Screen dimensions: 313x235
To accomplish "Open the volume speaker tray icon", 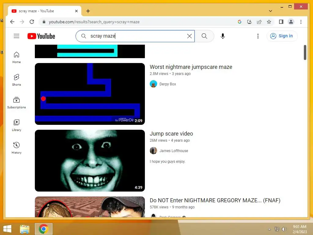I will click(x=284, y=229).
